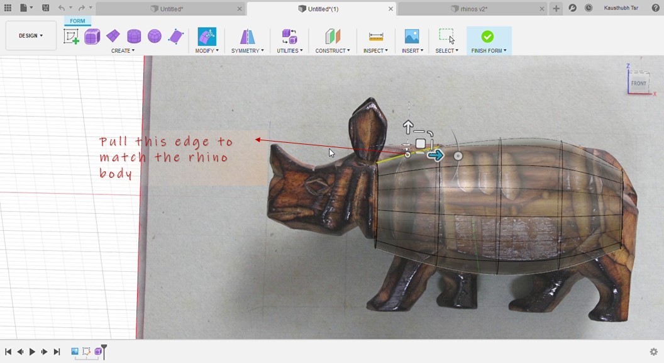Image resolution: width=664 pixels, height=363 pixels.
Task: Click the planar move square manipulator
Action: 420,143
